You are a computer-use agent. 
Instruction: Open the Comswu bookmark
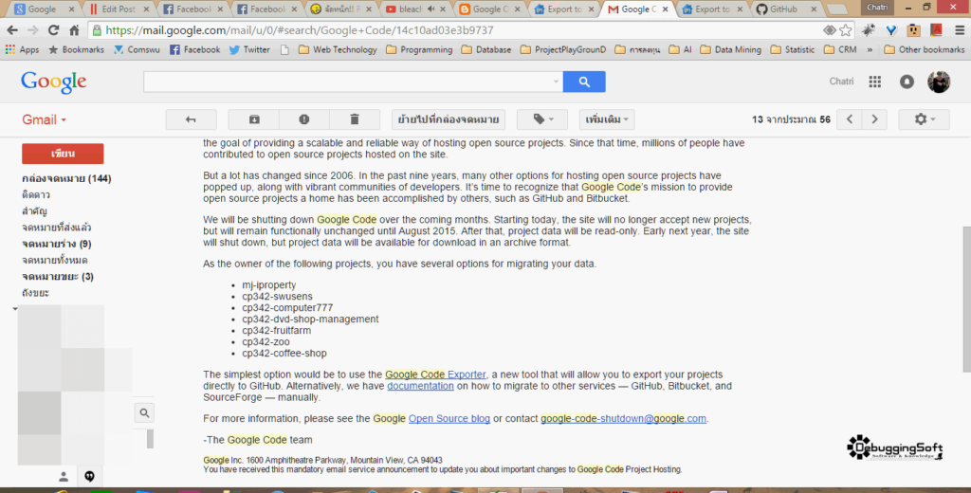click(x=137, y=49)
